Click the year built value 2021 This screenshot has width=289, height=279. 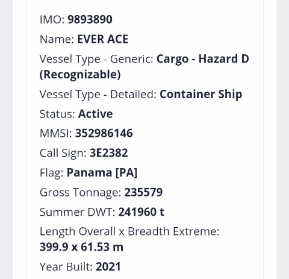[108, 266]
